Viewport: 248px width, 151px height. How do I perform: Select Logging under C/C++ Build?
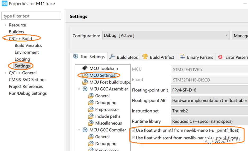22,59
